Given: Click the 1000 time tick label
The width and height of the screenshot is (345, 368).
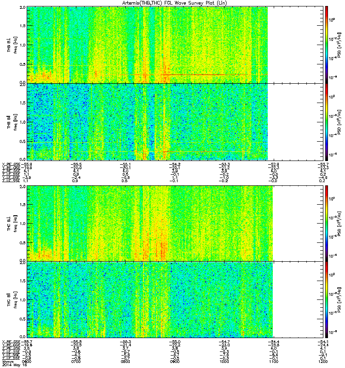Looking at the screenshot, I should 224,362.
